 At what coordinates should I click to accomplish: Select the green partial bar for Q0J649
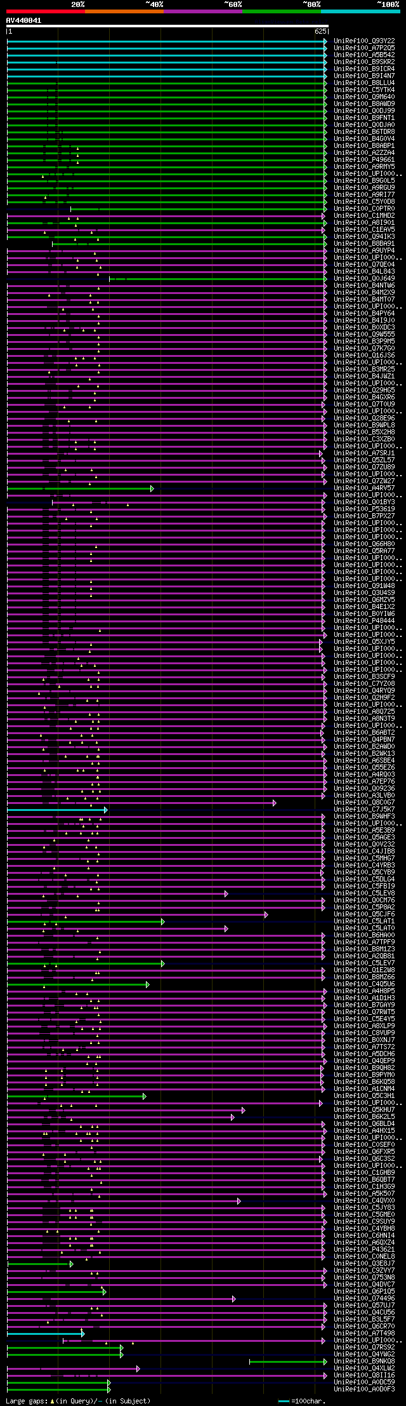pos(218,279)
